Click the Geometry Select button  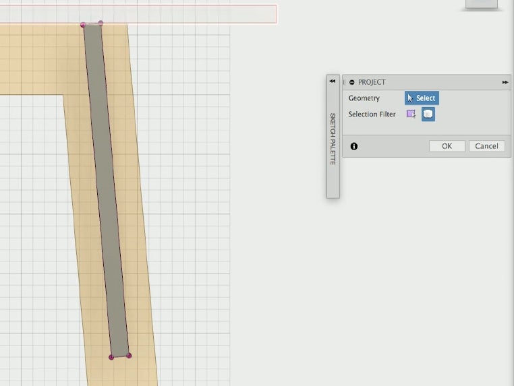(x=422, y=98)
